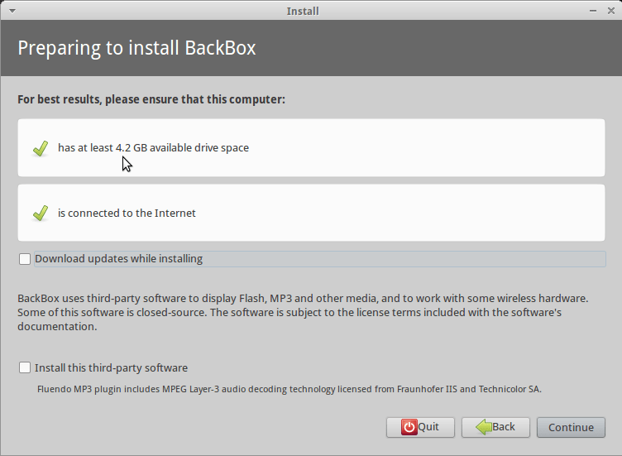622x456 pixels.
Task: Click the red power icon on Quit
Action: click(x=409, y=427)
